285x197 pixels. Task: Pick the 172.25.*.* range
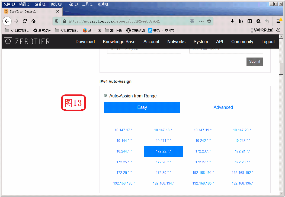124,162
